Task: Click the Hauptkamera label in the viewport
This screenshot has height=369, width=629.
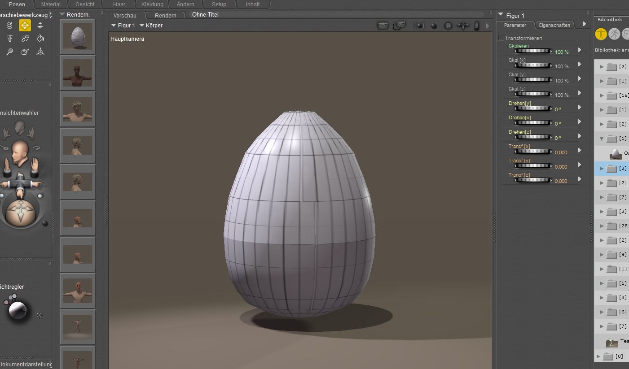Action: [x=127, y=39]
